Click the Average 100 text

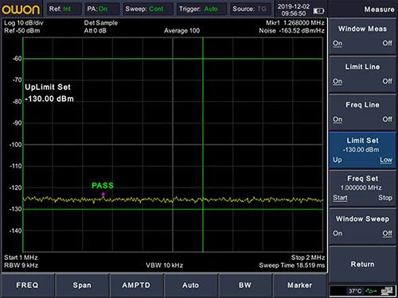[181, 31]
